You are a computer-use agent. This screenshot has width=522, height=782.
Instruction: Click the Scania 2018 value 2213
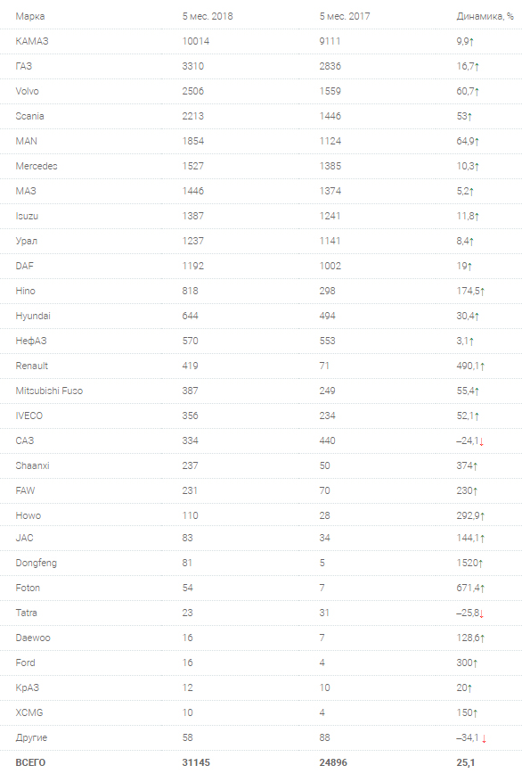(x=192, y=116)
